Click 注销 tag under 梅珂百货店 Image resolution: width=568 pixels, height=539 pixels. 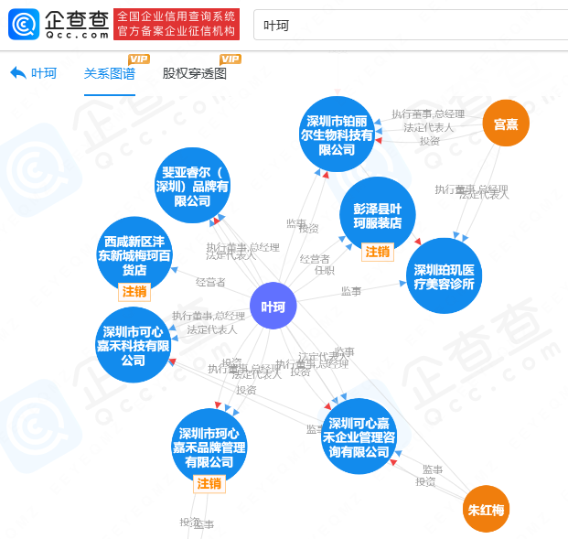[134, 291]
